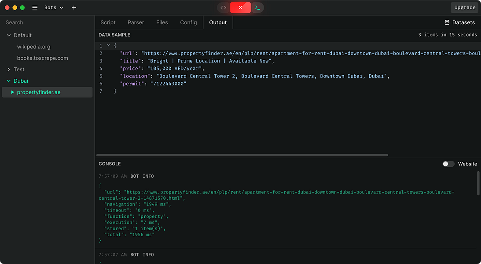The height and width of the screenshot is (264, 481).
Task: Click the Datasets database icon
Action: [447, 22]
